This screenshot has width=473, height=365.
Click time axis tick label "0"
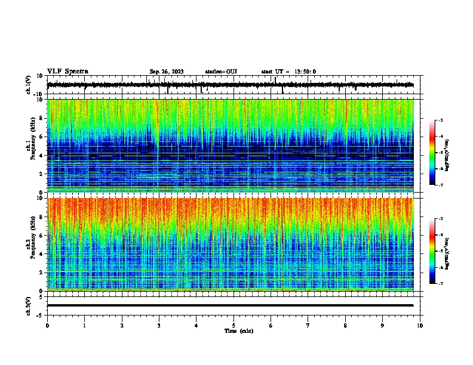[x=47, y=326]
